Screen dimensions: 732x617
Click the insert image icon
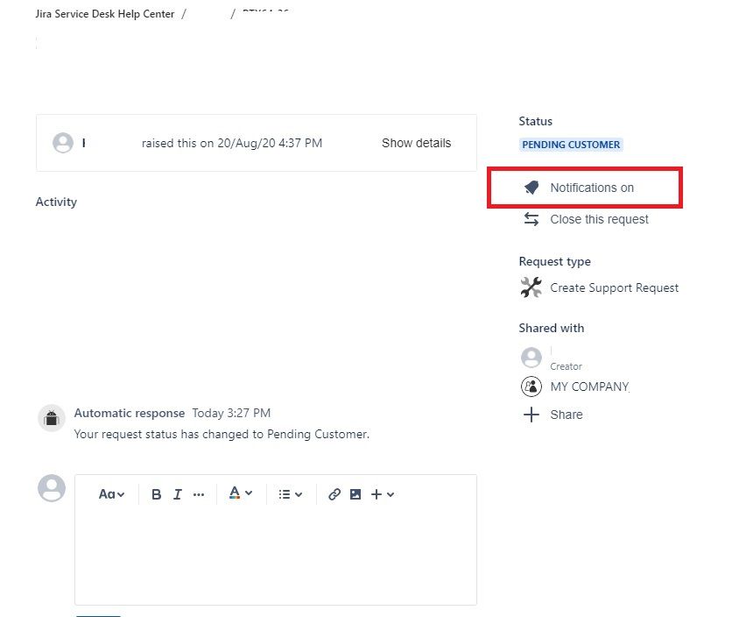(355, 494)
